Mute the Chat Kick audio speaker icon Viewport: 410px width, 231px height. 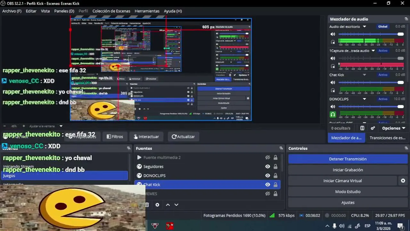(x=333, y=82)
